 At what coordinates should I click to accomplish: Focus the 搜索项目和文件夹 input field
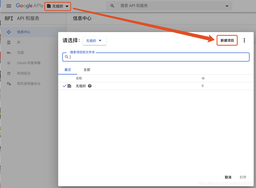156,57
